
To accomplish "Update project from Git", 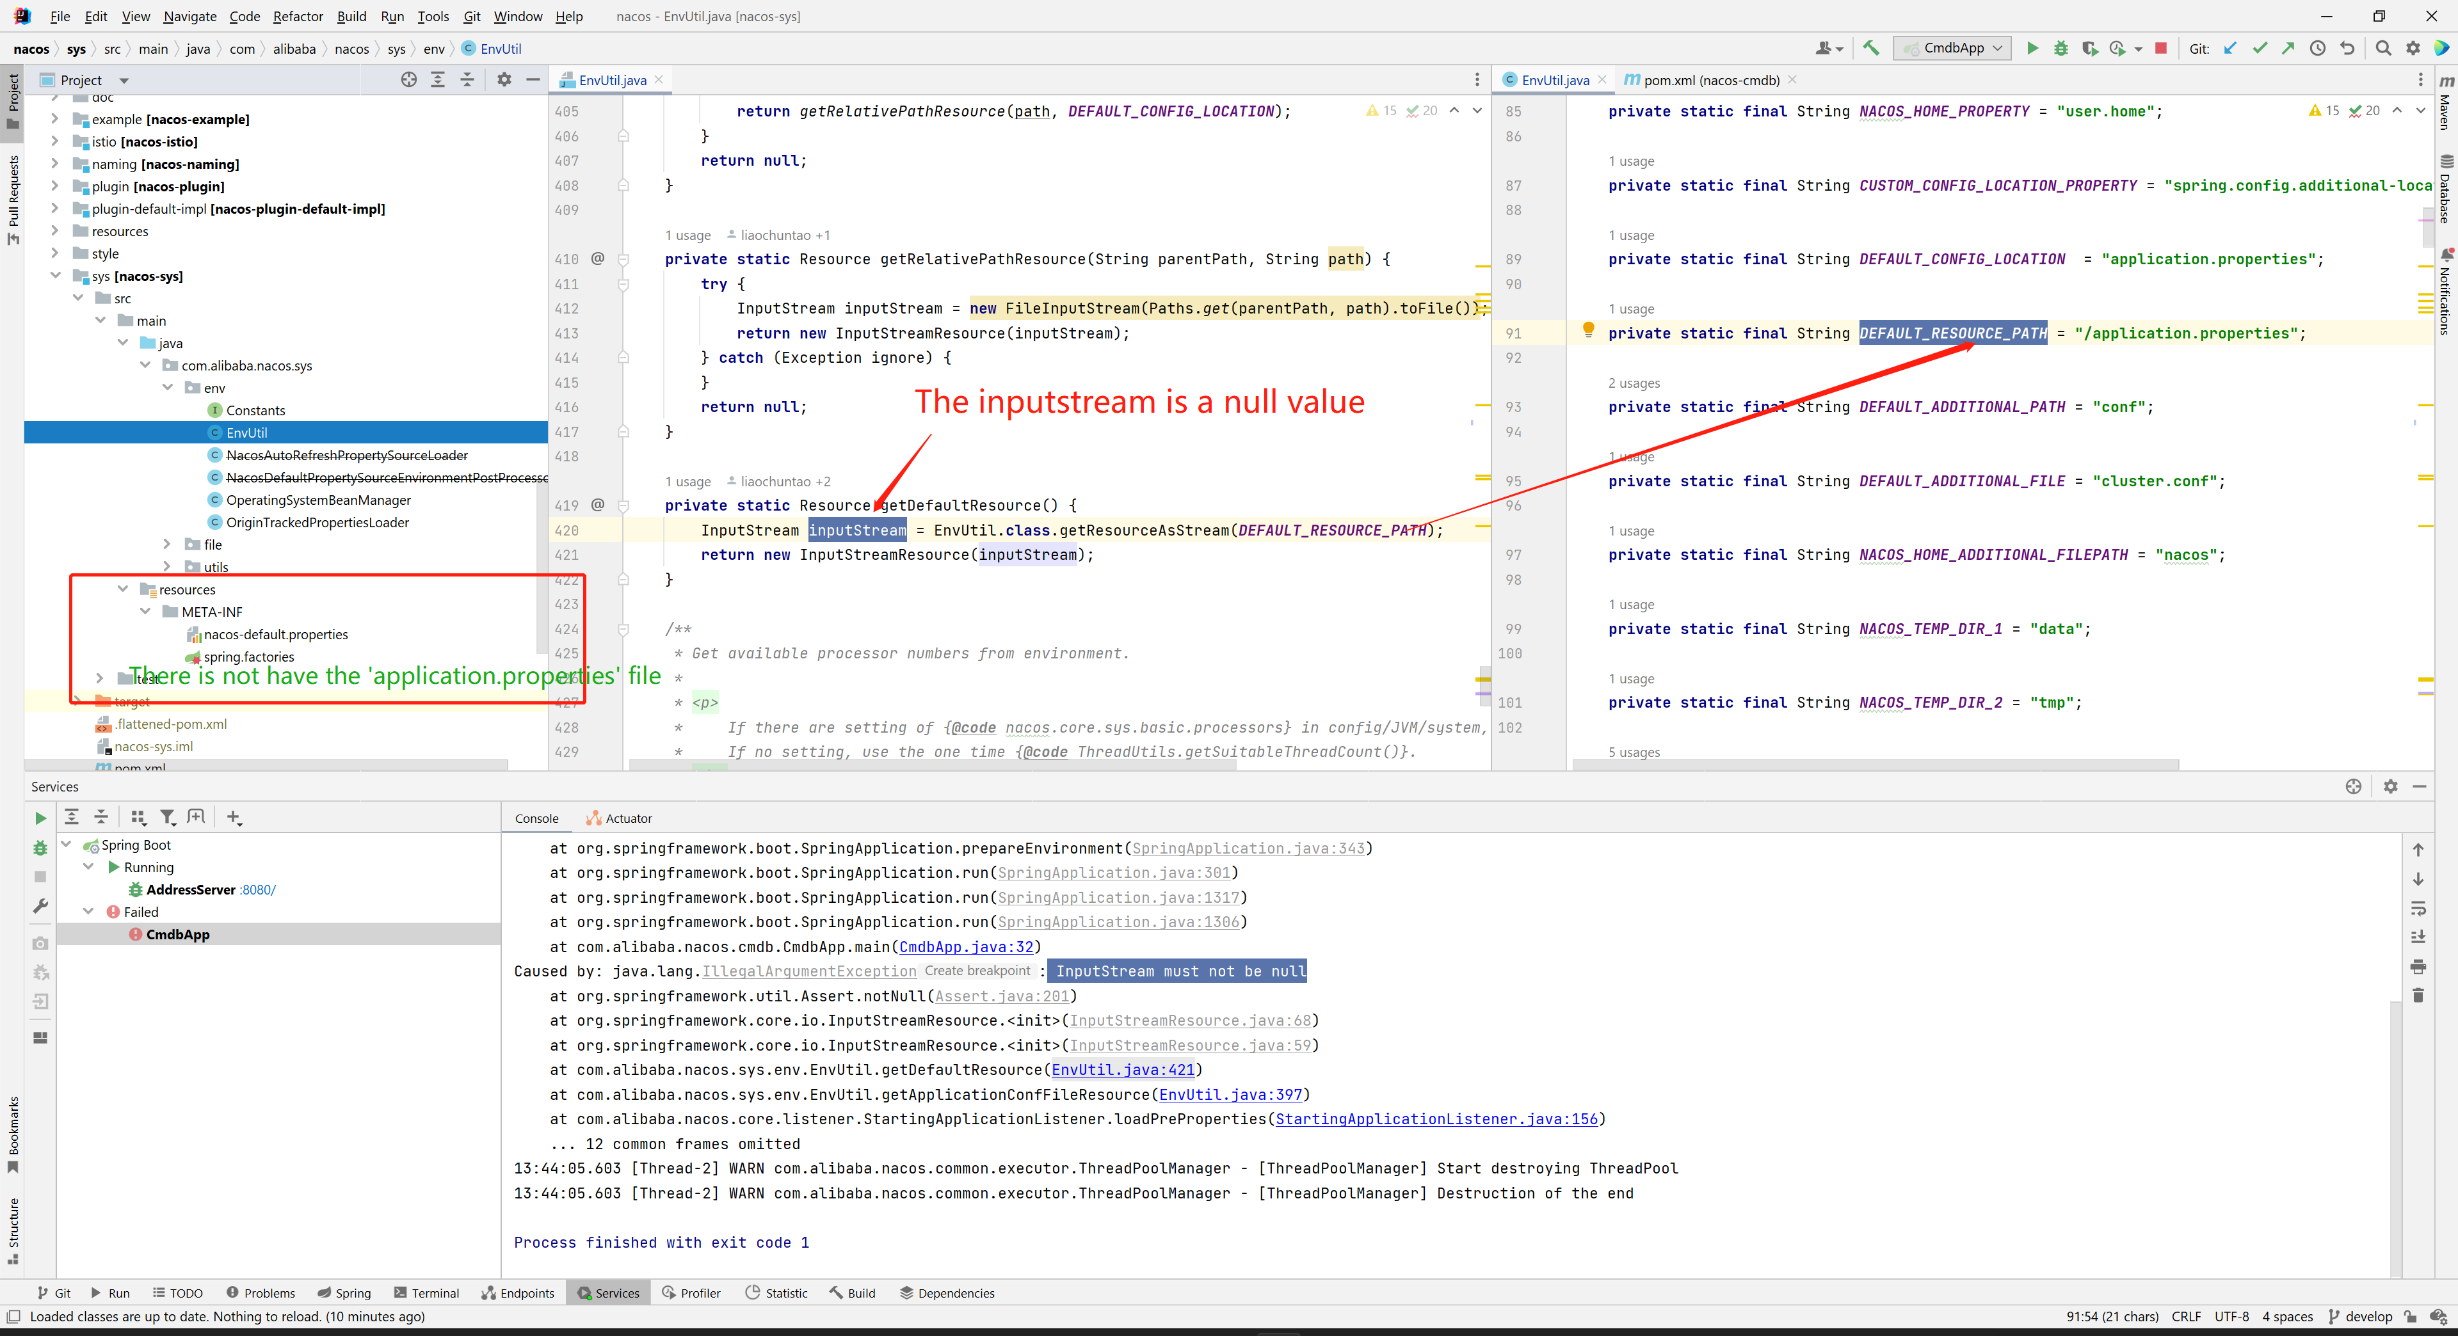I will click(2230, 48).
